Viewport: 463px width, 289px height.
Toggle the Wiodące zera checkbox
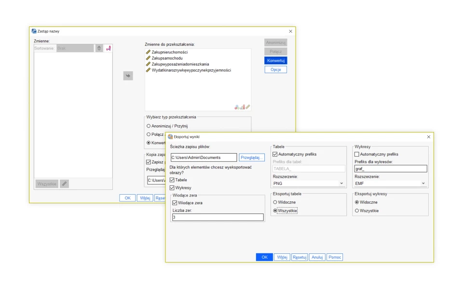click(x=175, y=203)
